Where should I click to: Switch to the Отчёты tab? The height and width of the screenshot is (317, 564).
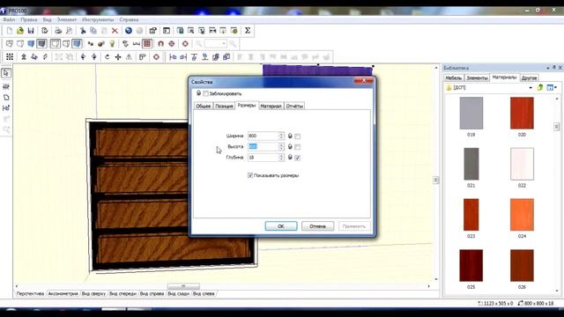point(294,106)
